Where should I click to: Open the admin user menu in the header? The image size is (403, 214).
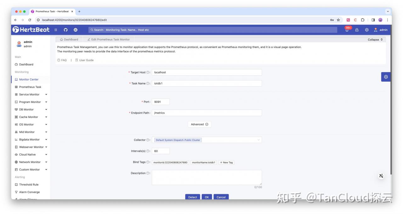pyautogui.click(x=380, y=30)
